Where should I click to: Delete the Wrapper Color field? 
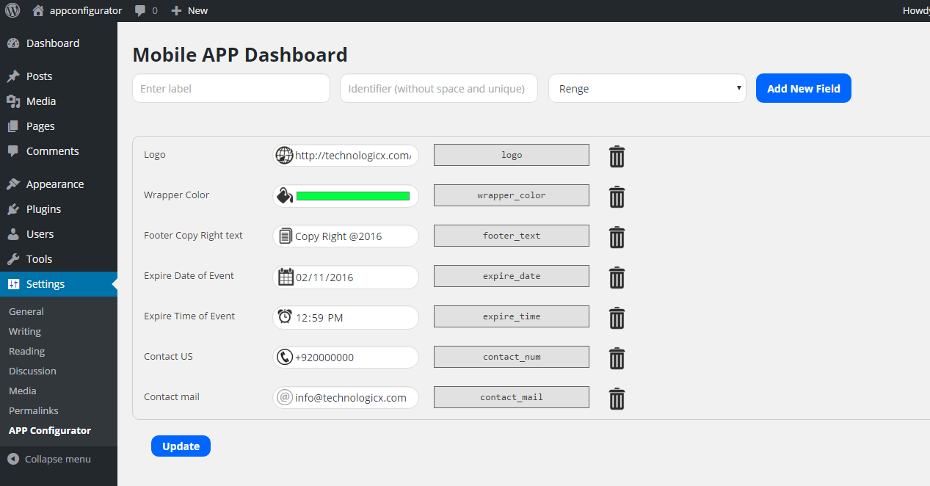coord(617,197)
